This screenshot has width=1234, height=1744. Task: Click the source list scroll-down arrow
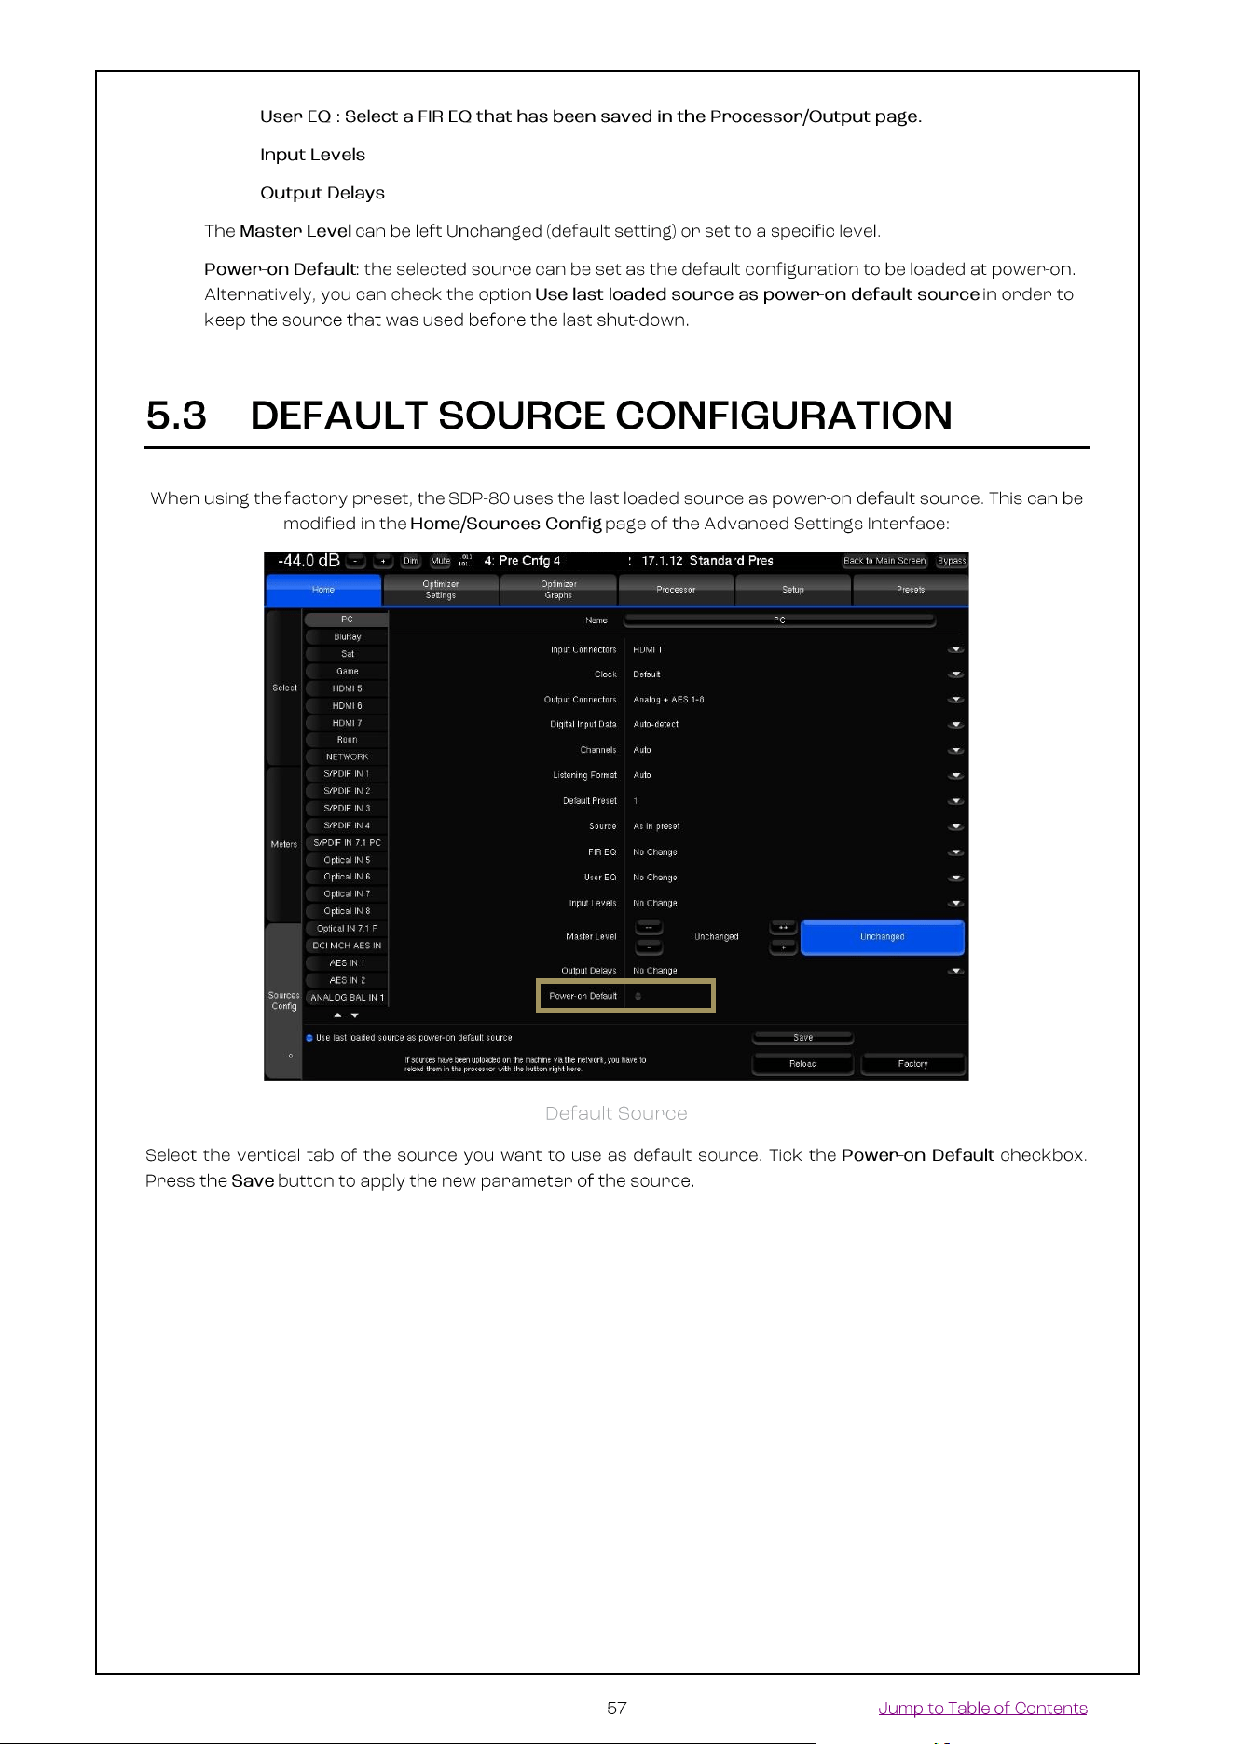click(x=354, y=1015)
